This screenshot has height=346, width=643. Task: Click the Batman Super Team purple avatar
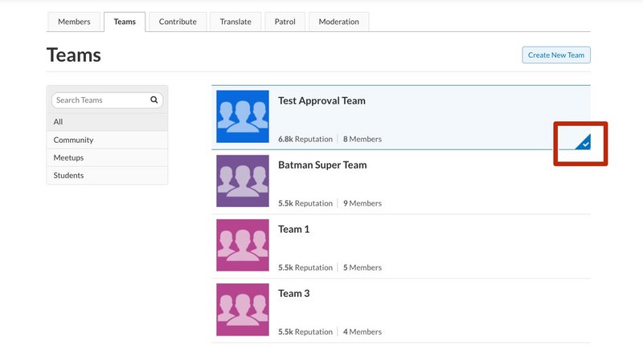point(243,181)
